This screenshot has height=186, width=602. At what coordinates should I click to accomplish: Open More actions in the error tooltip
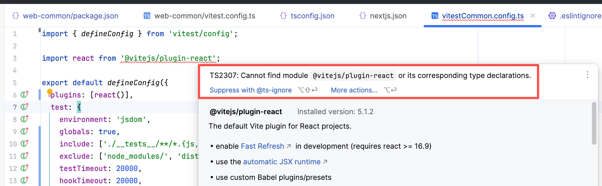[354, 90]
